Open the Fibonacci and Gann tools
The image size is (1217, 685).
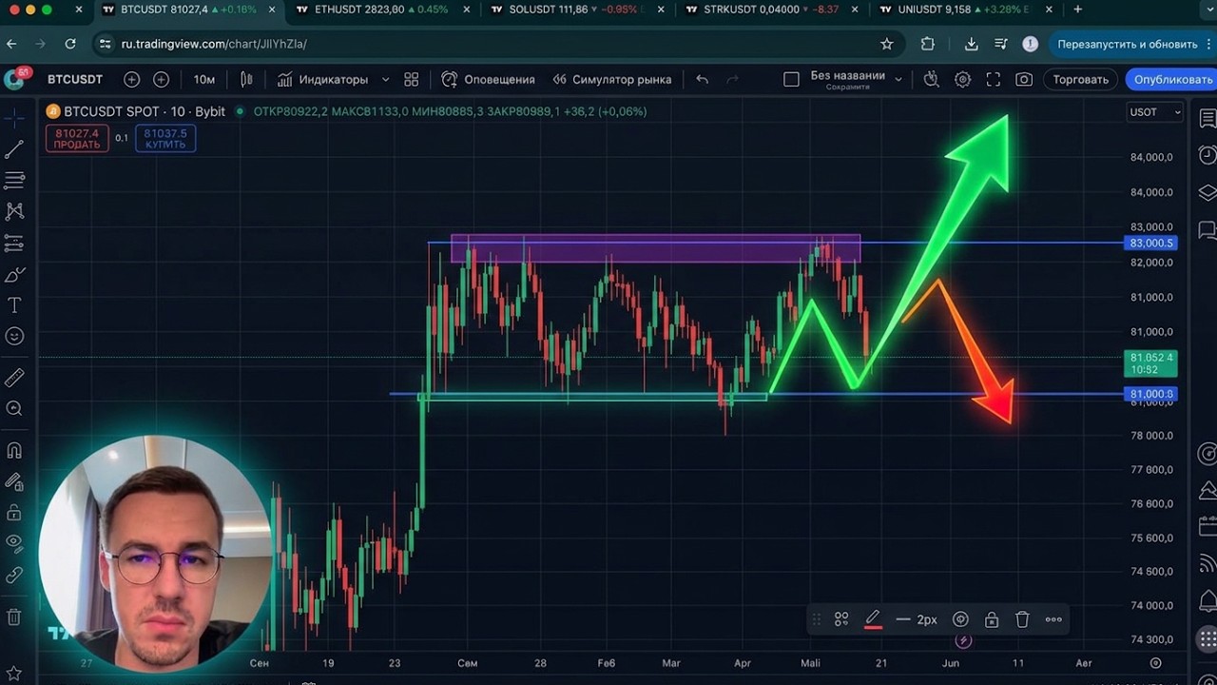(x=14, y=180)
